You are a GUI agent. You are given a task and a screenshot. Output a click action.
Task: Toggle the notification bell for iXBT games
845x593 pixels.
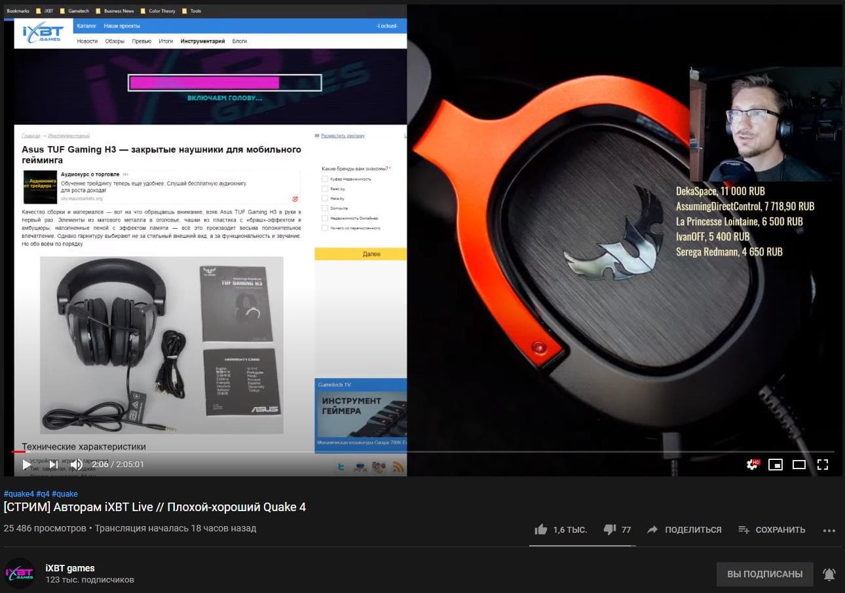(829, 574)
